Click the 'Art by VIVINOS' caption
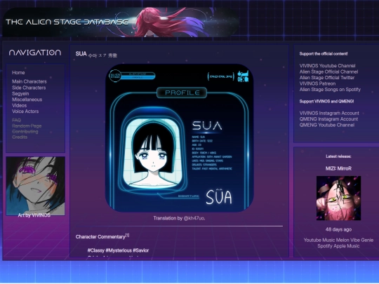 point(34,215)
